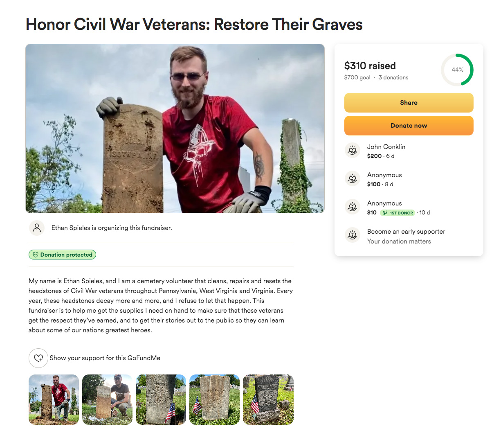Select first thumbnail with red shirt

point(54,399)
